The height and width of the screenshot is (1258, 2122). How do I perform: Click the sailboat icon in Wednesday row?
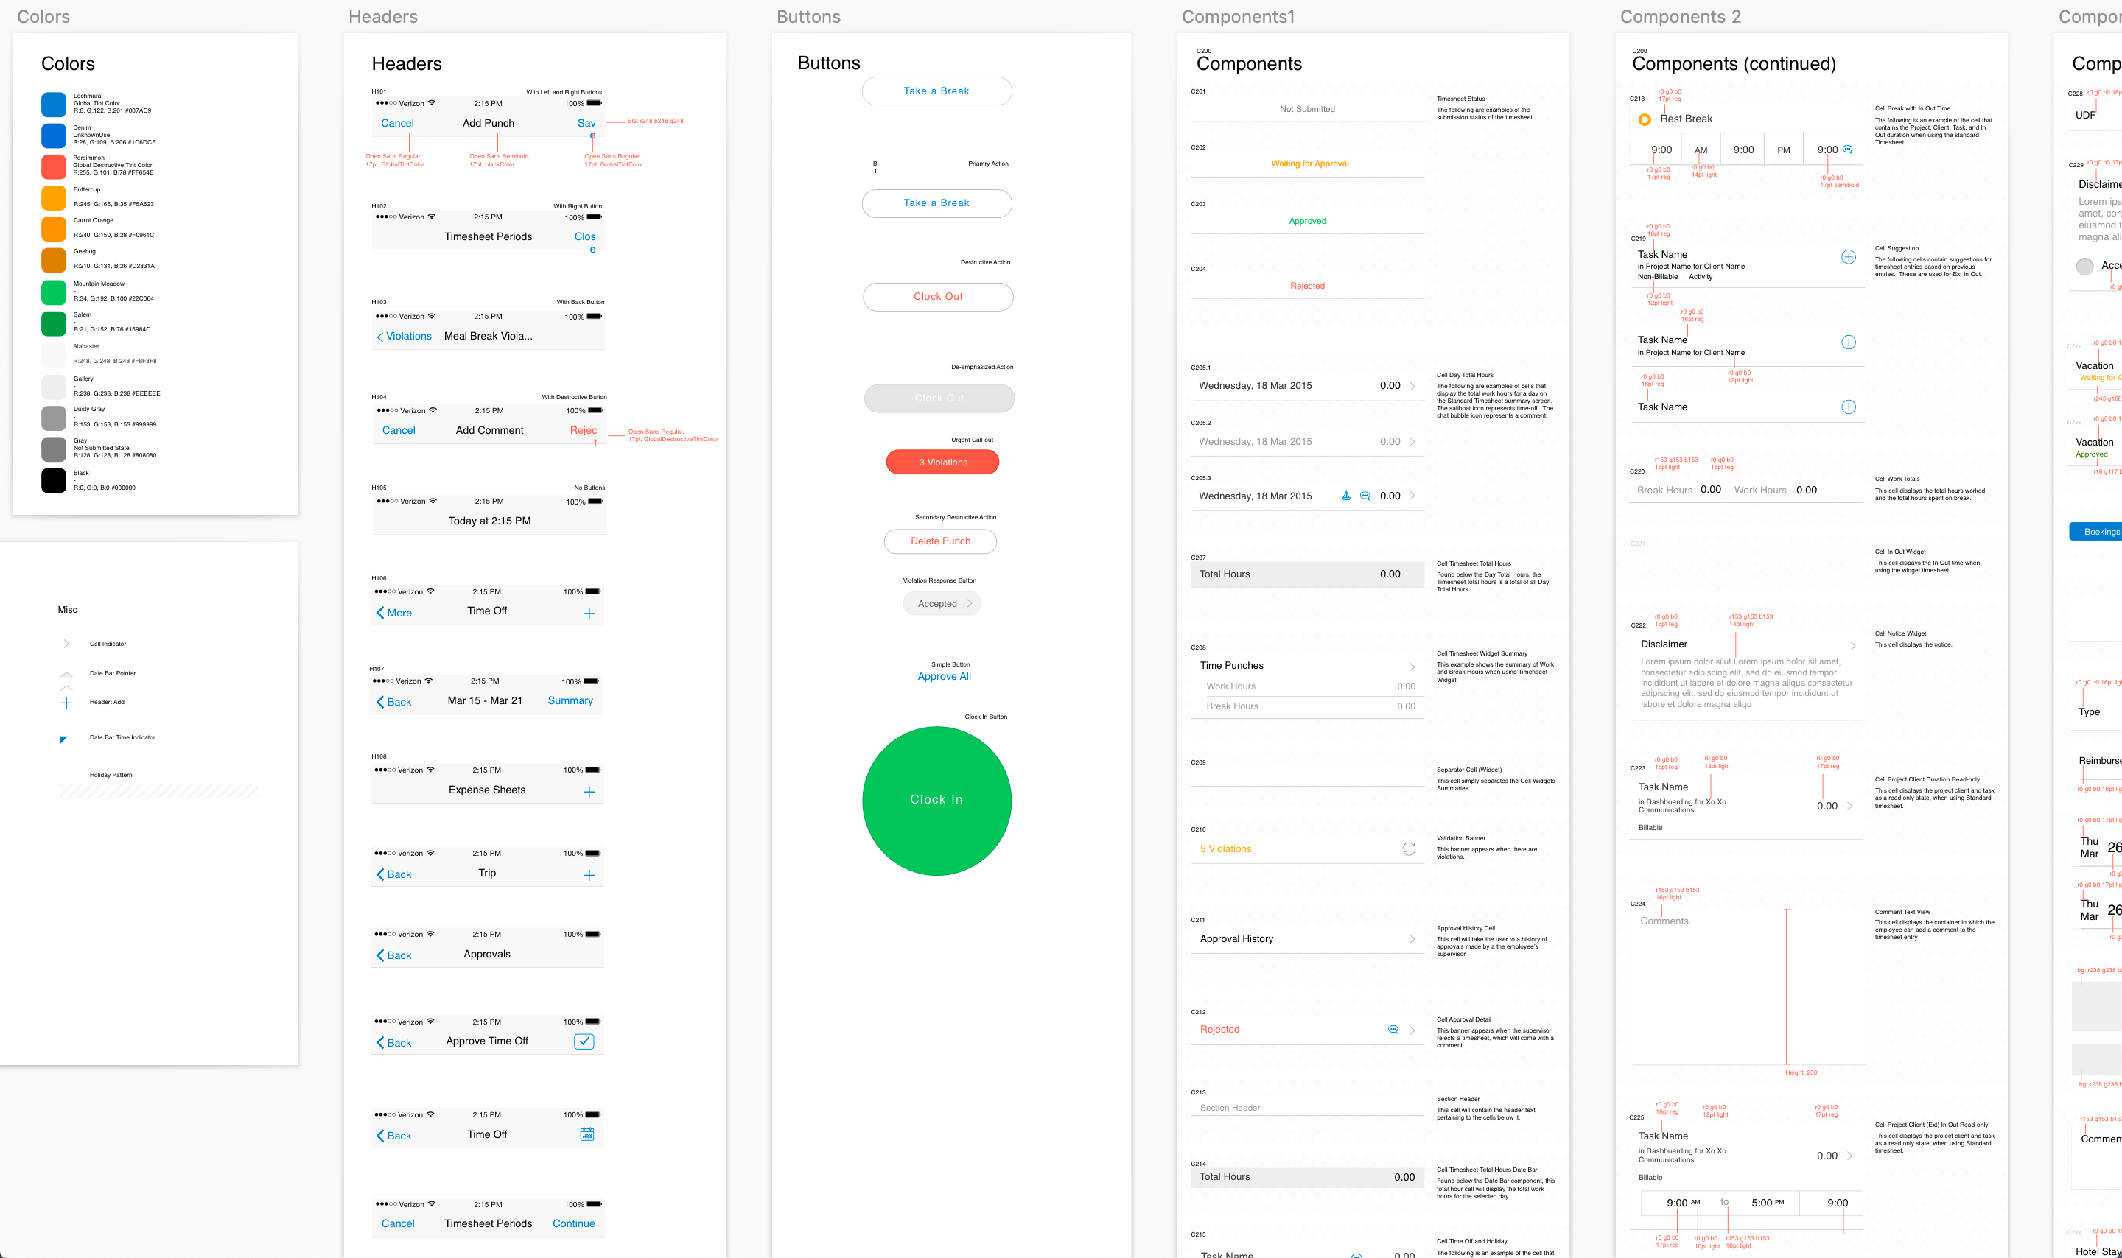pyautogui.click(x=1345, y=496)
